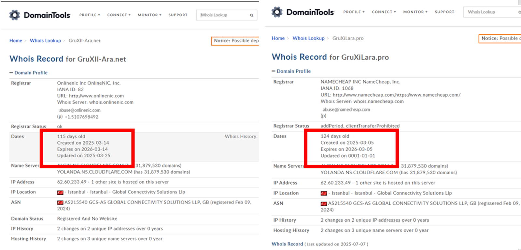Click Whois Record last updated 2025-07-07 heading
Viewport: 521px width, 250px height.
tap(320, 244)
